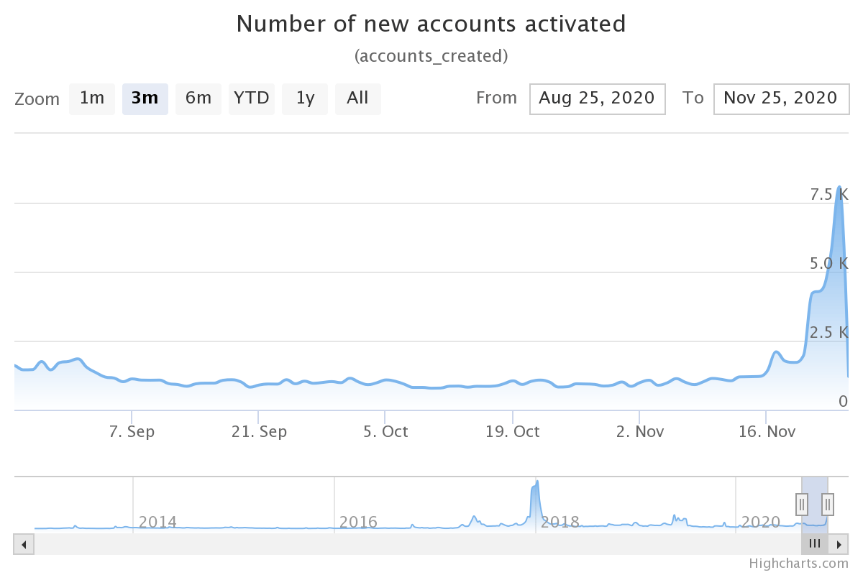Screen dimensions: 863x575
Task: Set zoom range to 1y
Action: (305, 99)
